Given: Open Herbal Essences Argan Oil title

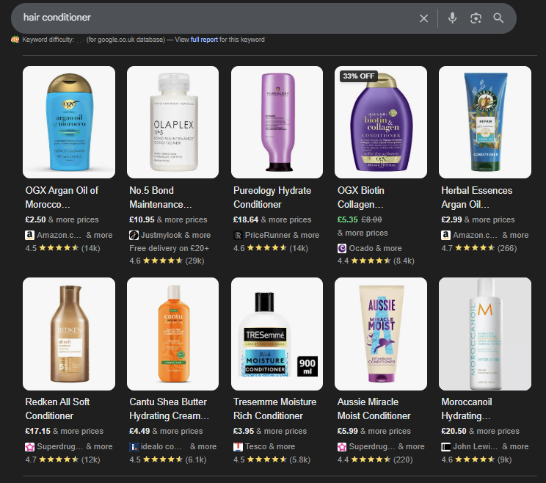Looking at the screenshot, I should 477,197.
